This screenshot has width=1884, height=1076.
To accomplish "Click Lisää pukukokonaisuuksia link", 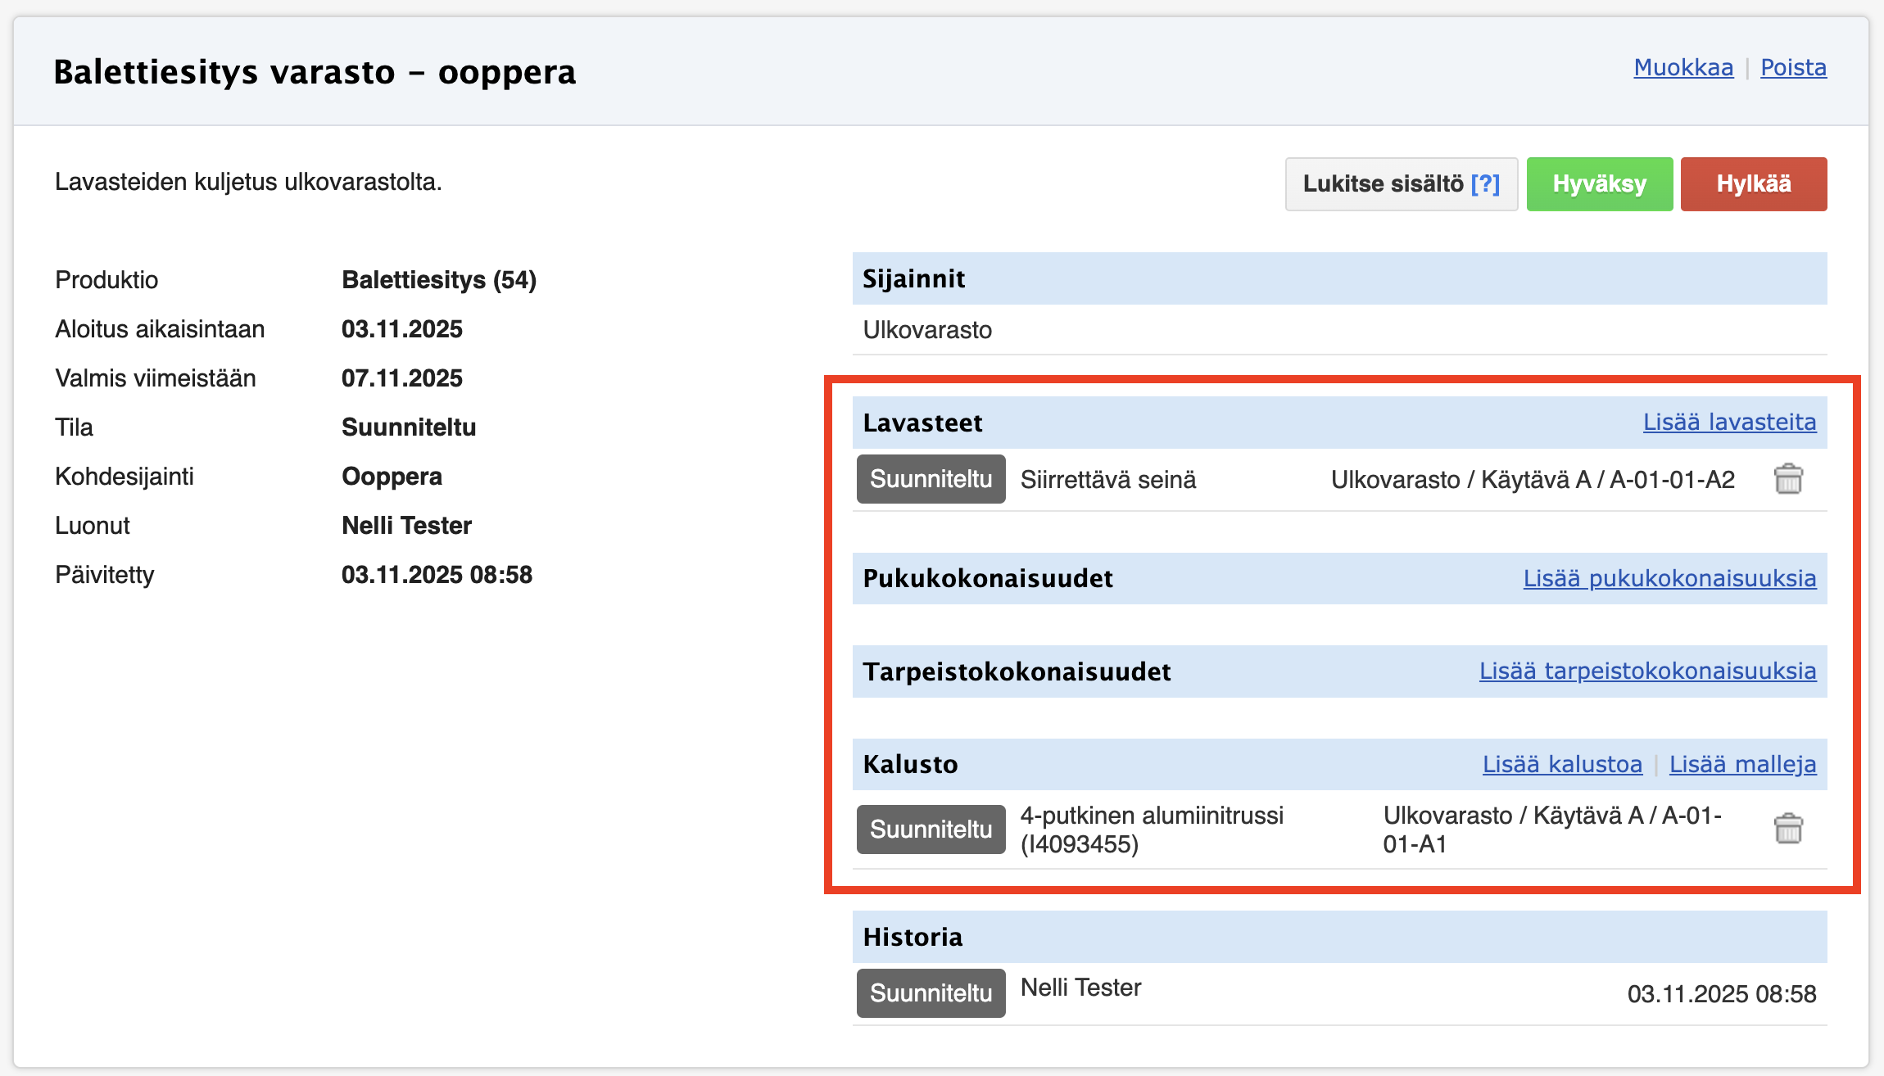I will click(x=1669, y=578).
